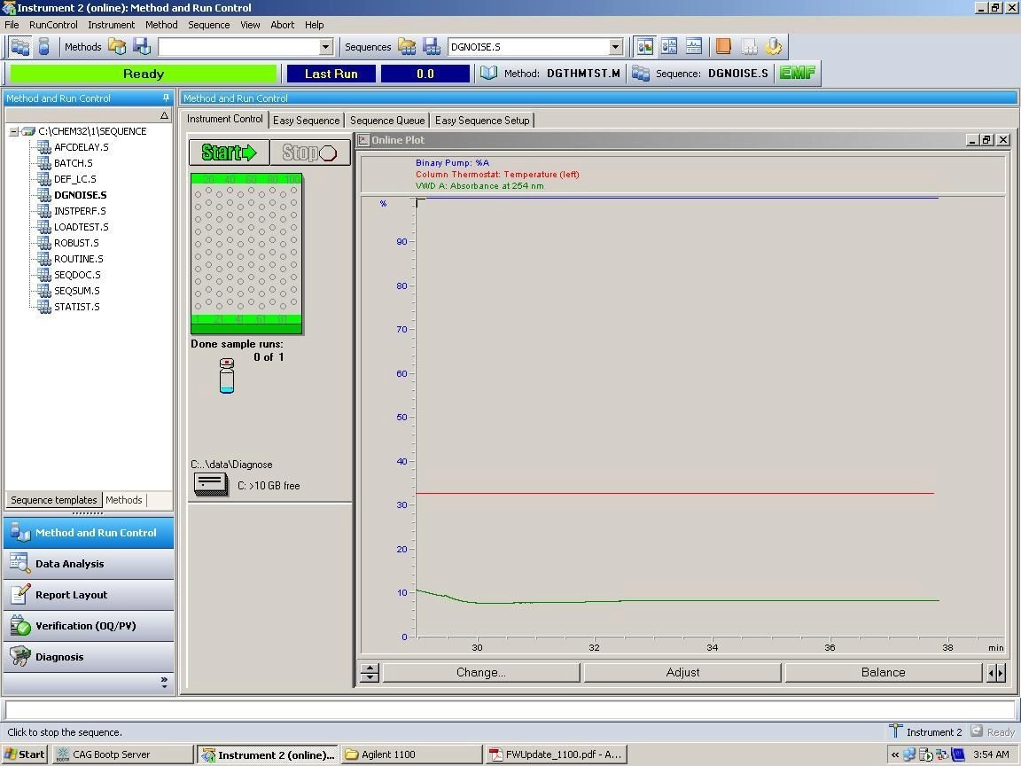Select BATCH.S in the sequence tree
The height and width of the screenshot is (766, 1021).
click(73, 163)
